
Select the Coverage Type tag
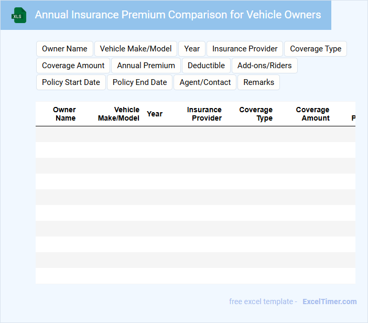click(x=316, y=49)
